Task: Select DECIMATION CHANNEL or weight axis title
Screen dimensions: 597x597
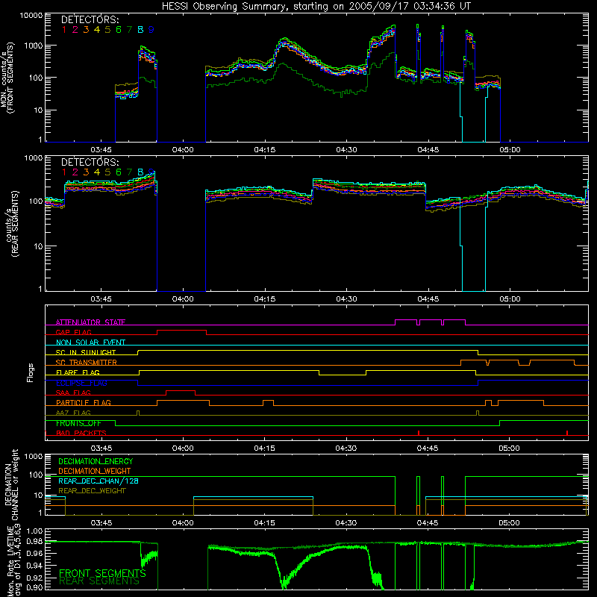Action: (x=11, y=484)
